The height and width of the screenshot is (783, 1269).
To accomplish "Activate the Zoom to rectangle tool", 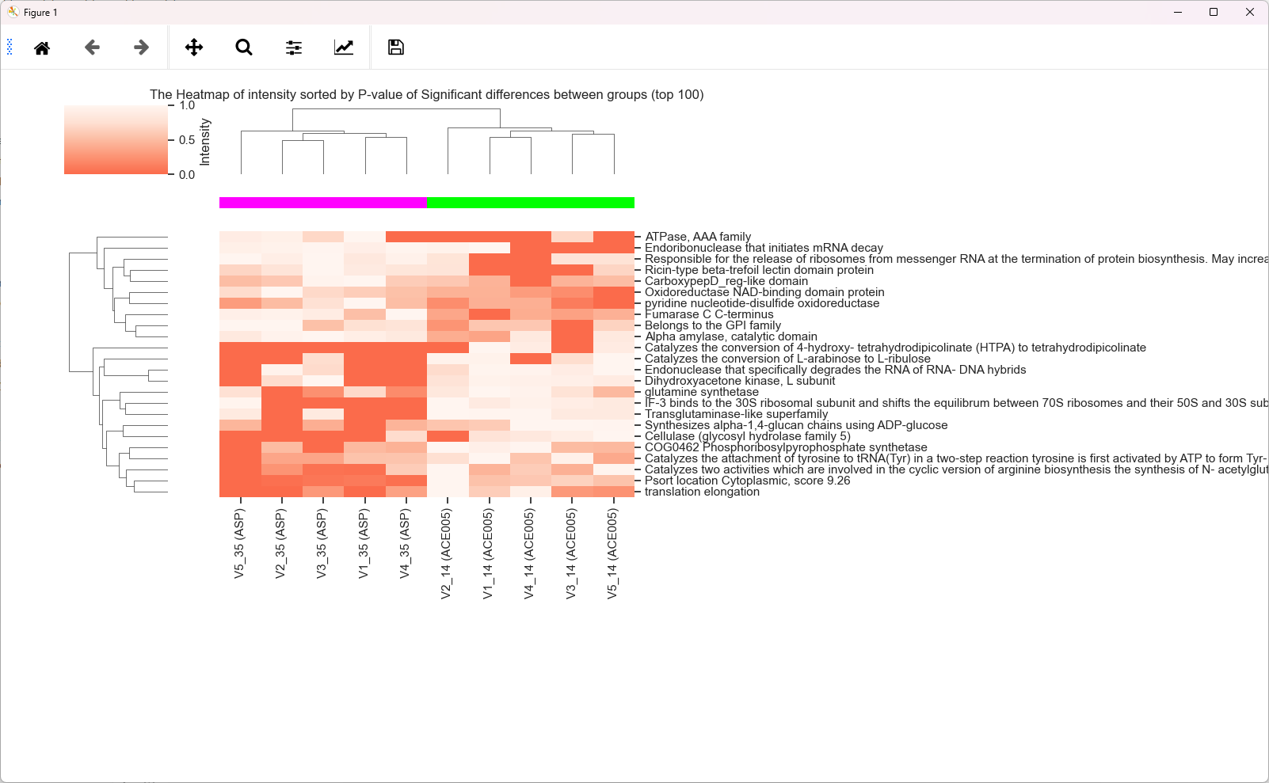I will pyautogui.click(x=244, y=48).
